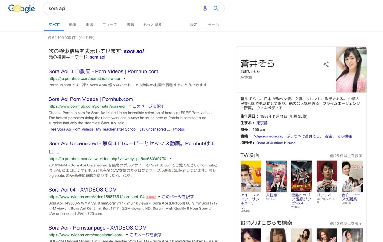383x242 pixels.
Task: Open the ウィキペディア link in panel
Action: point(269,108)
